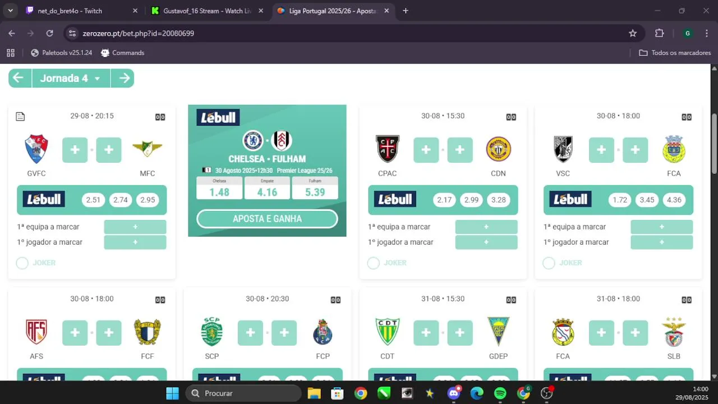Click the MFC team crest
The image size is (718, 404).
[x=148, y=149]
